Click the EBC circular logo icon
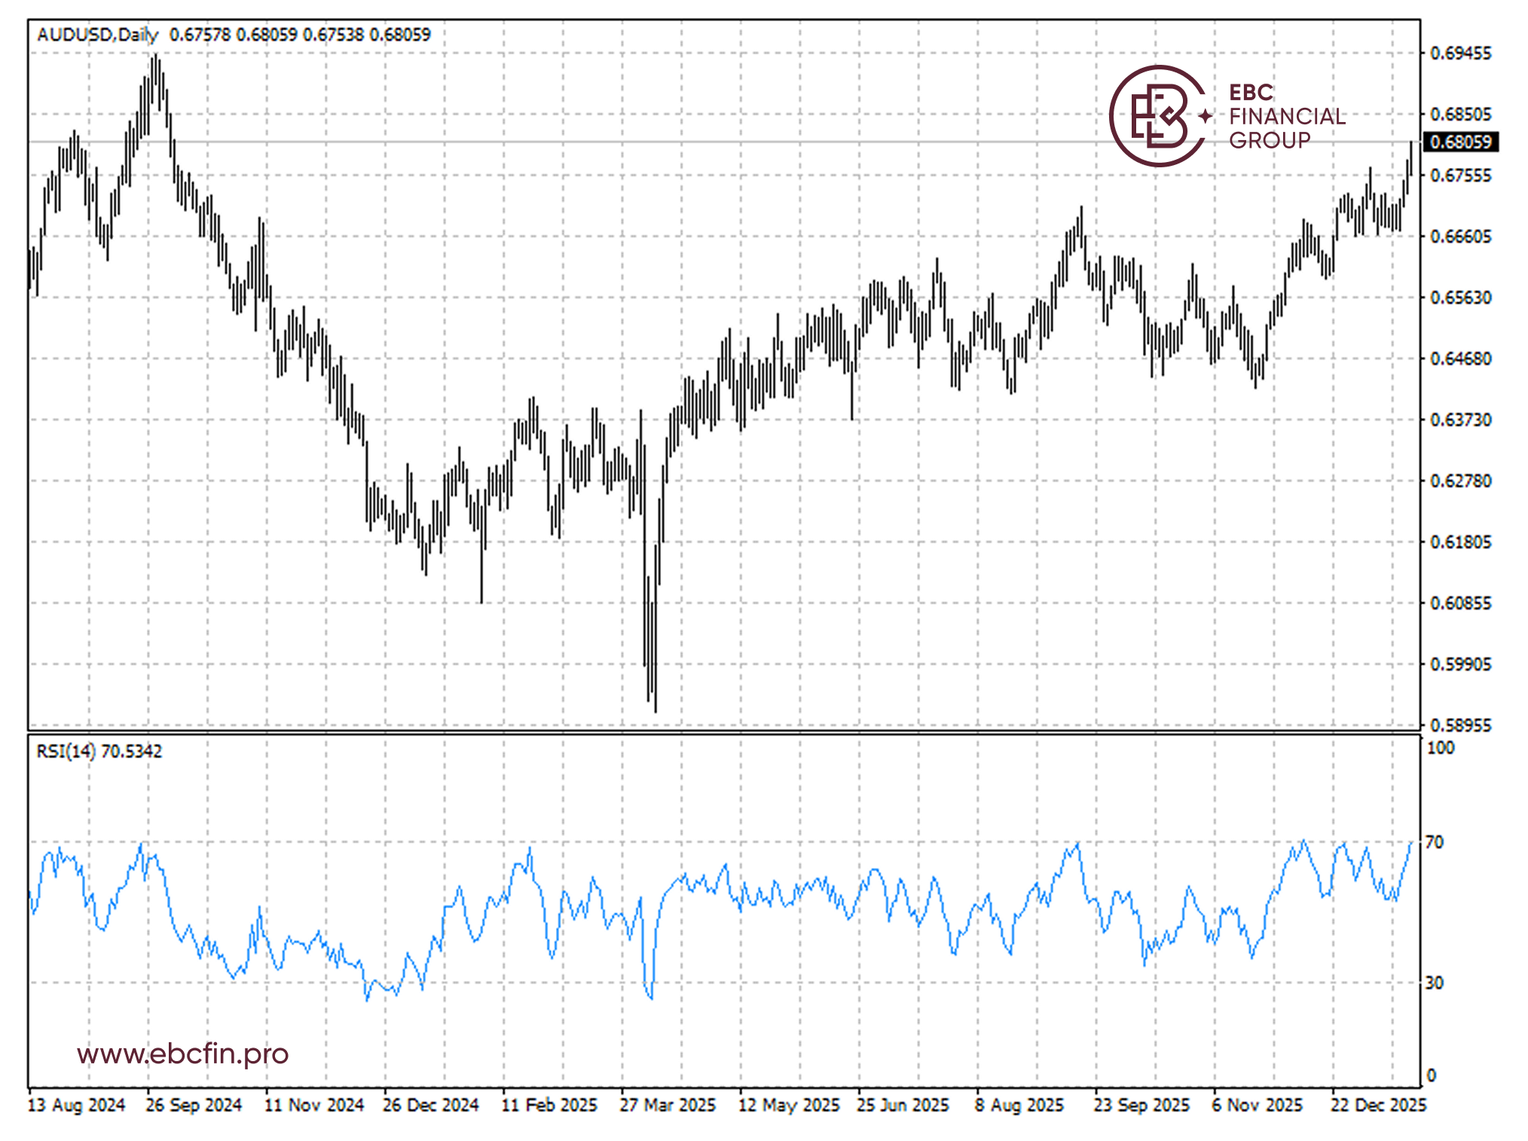 pyautogui.click(x=1159, y=116)
